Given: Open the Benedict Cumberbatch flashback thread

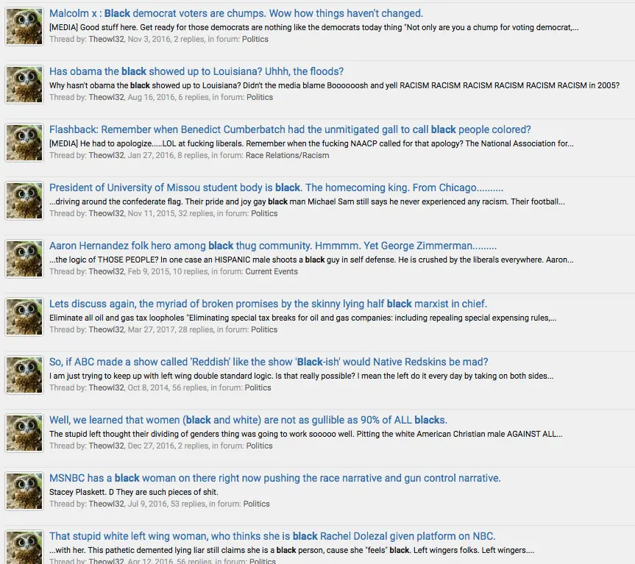Looking at the screenshot, I should [290, 129].
